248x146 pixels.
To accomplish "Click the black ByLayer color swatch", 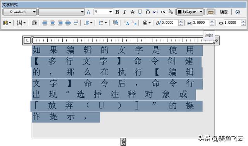I will coord(180,12).
